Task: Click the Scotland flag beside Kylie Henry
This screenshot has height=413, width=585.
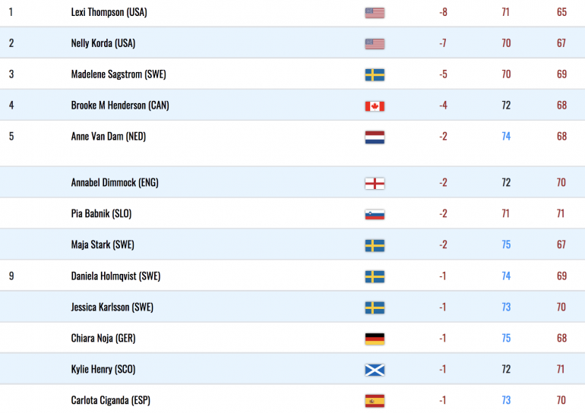Action: 375,370
